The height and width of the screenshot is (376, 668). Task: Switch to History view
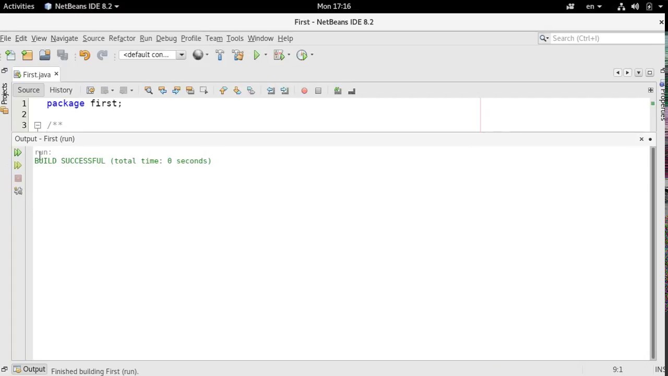coord(61,90)
